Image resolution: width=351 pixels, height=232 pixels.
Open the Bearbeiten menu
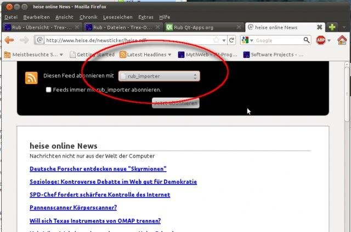click(x=37, y=17)
